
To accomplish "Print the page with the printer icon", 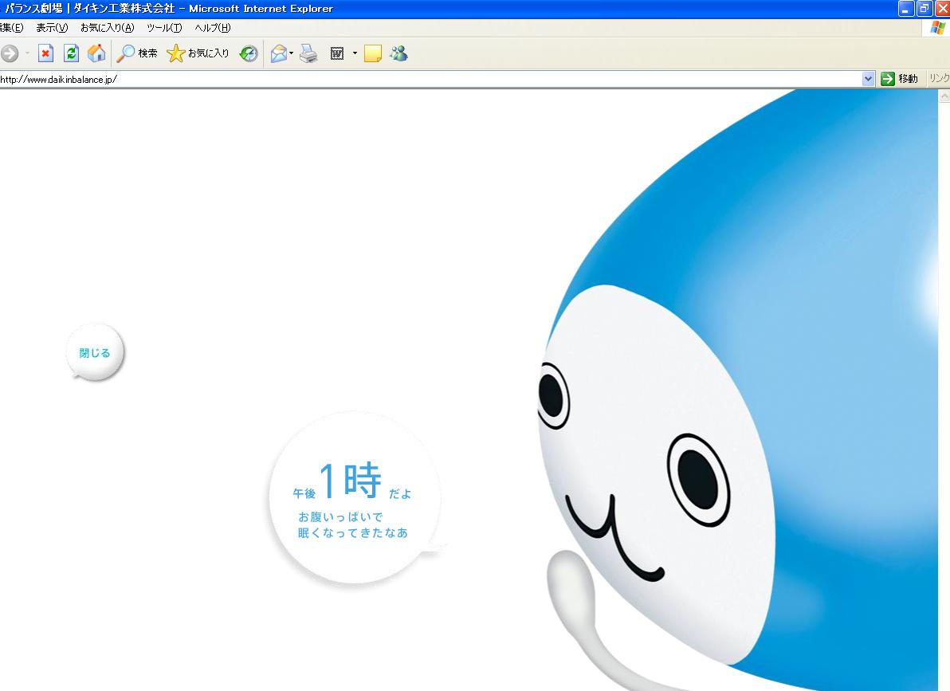I will coord(308,54).
